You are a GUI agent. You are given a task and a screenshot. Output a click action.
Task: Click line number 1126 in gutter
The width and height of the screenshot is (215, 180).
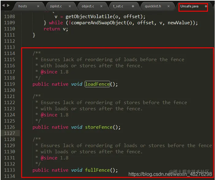pyautogui.click(x=9, y=127)
